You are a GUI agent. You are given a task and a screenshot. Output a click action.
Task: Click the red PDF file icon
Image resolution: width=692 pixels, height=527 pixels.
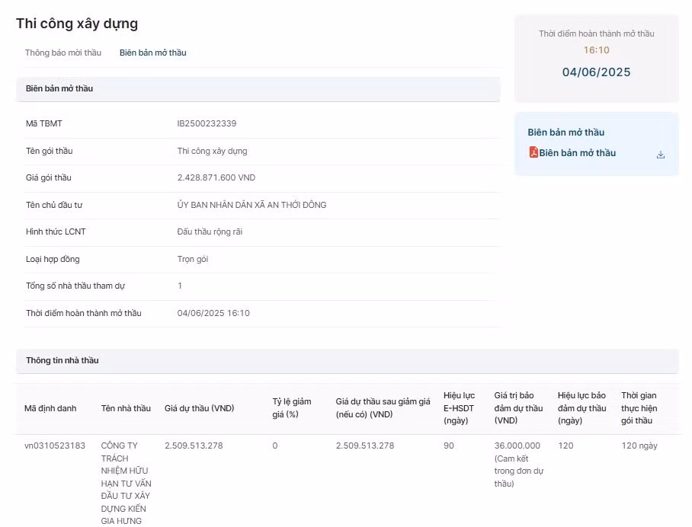(533, 152)
